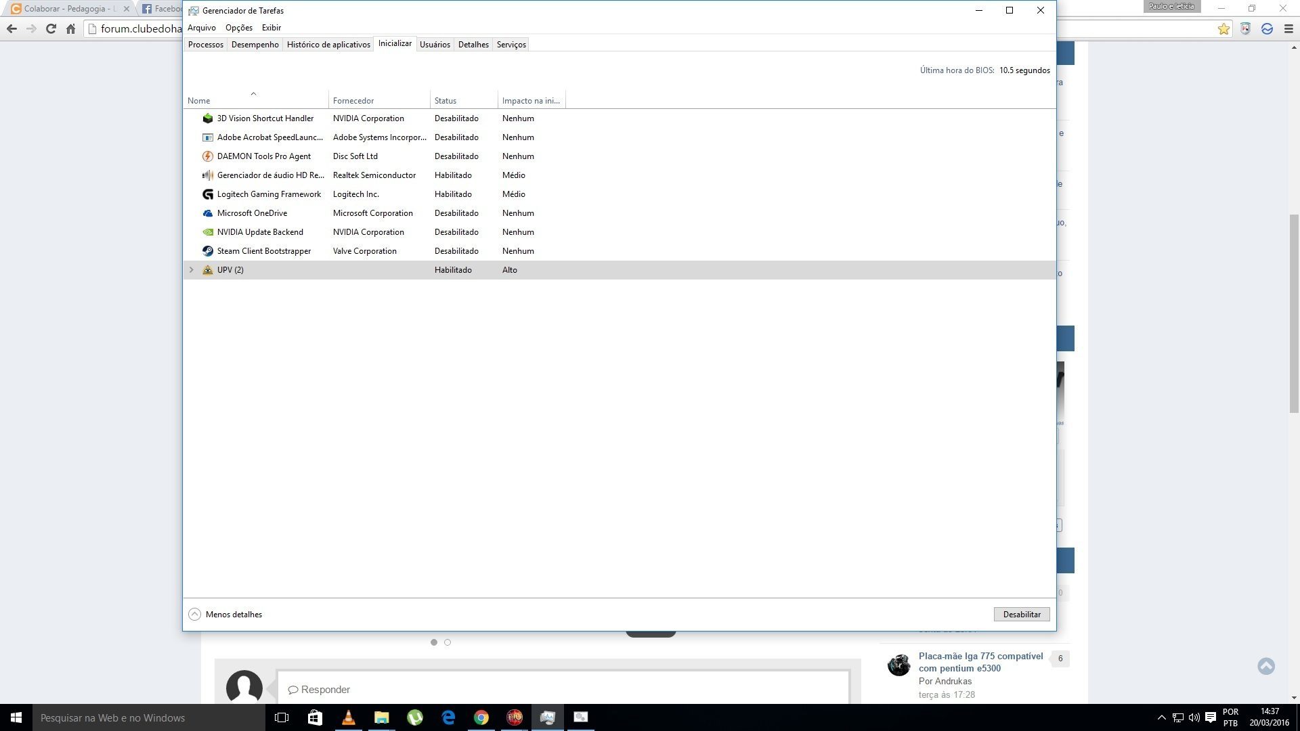The height and width of the screenshot is (731, 1300).
Task: Open the Opções menu
Action: pyautogui.click(x=239, y=28)
